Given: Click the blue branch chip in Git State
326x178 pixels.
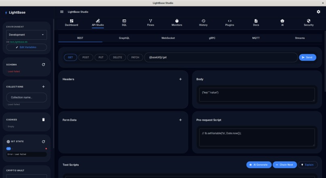Looking at the screenshot, I should tap(8, 149).
